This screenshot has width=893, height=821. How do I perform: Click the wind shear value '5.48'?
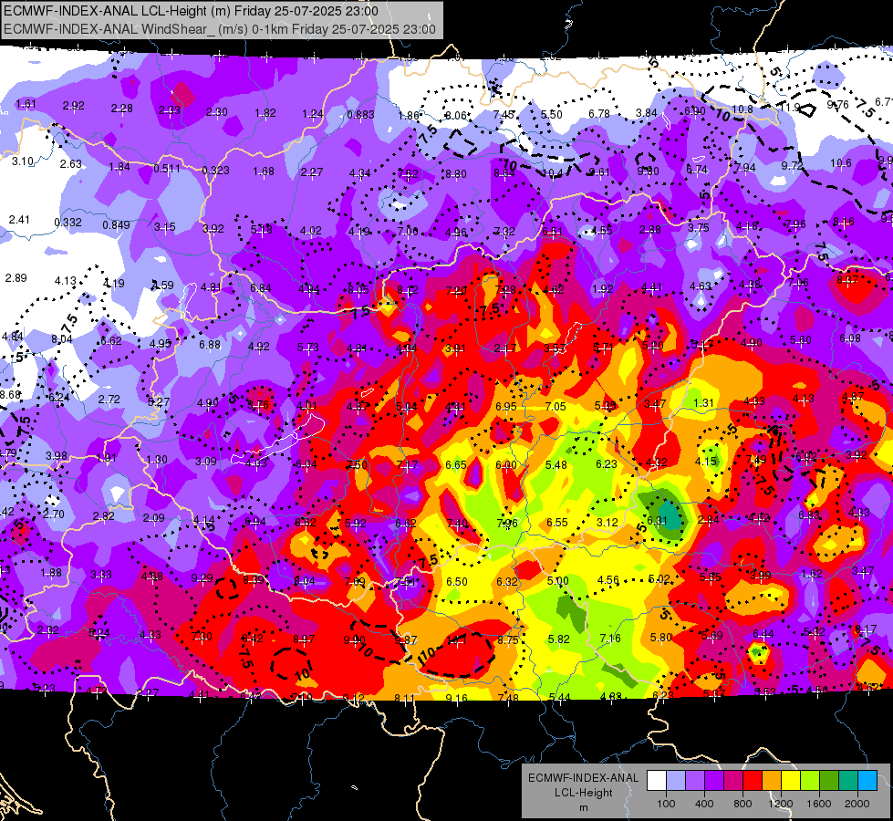tap(556, 465)
